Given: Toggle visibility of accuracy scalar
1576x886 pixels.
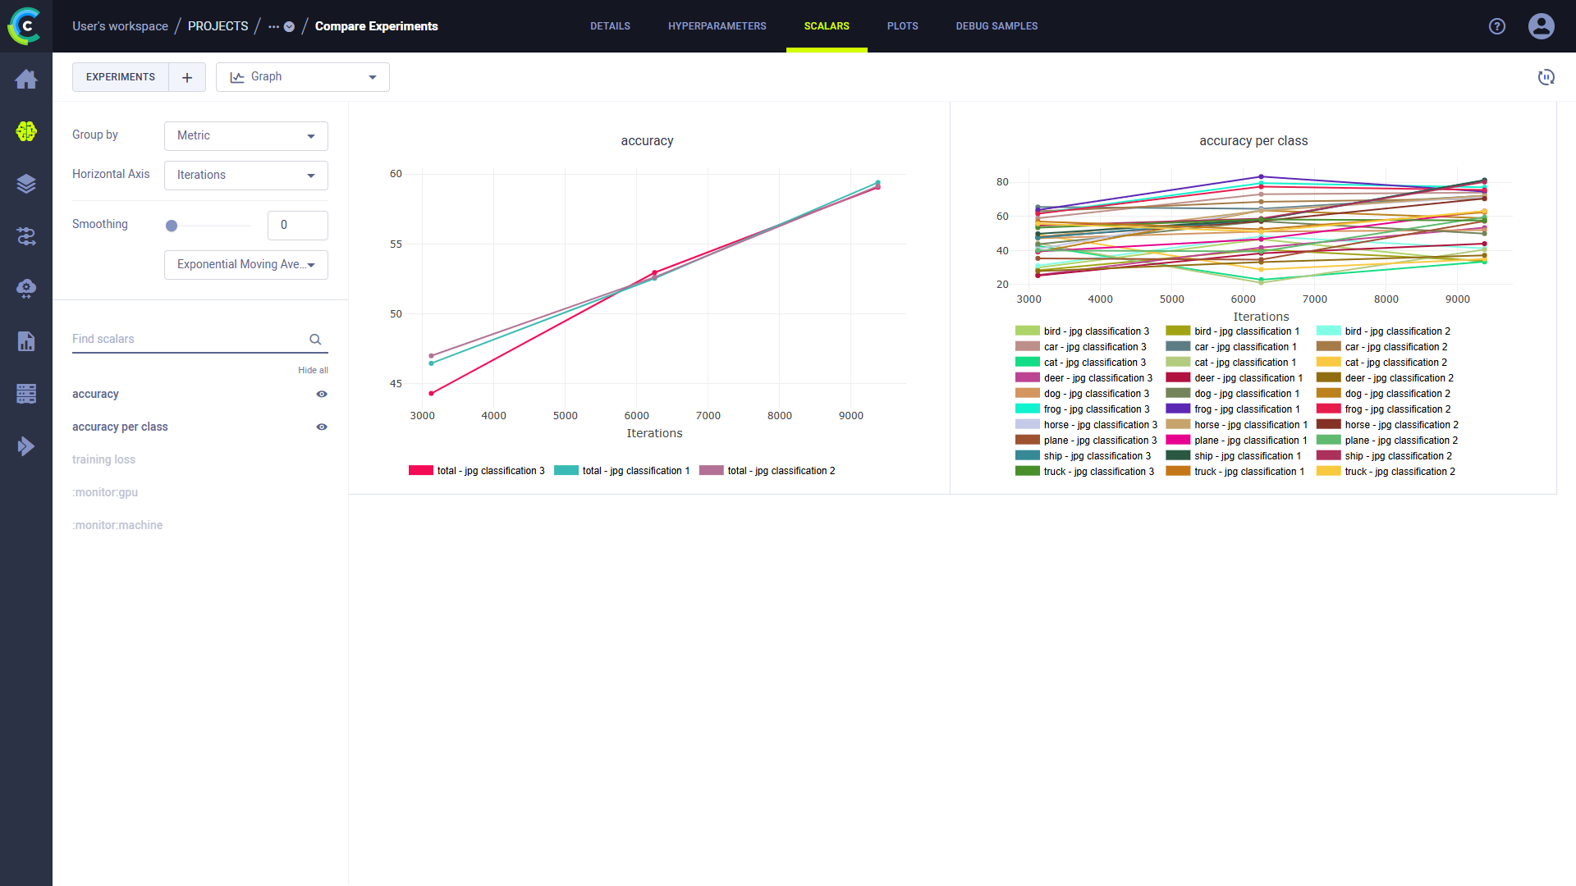Looking at the screenshot, I should [323, 394].
